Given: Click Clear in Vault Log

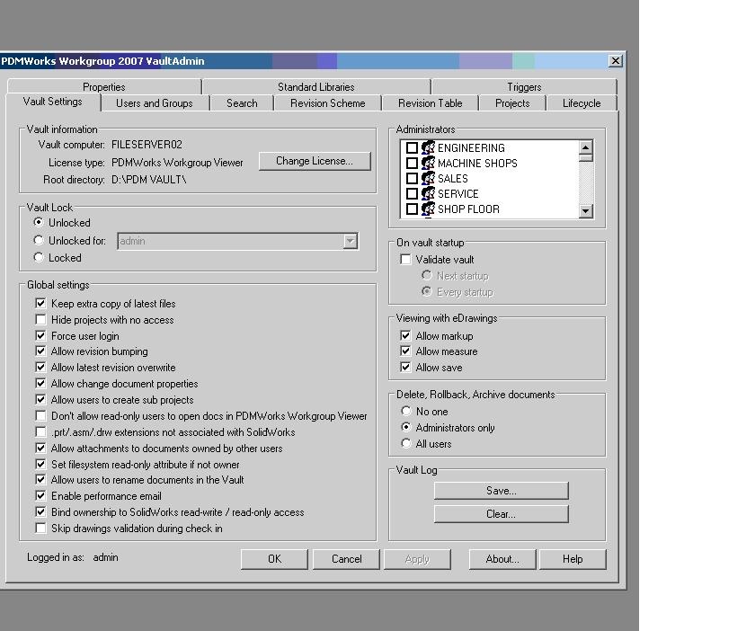Looking at the screenshot, I should coord(501,514).
